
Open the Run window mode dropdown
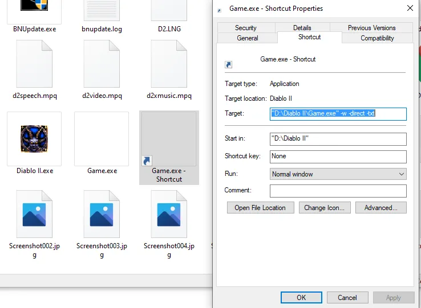tap(338, 174)
